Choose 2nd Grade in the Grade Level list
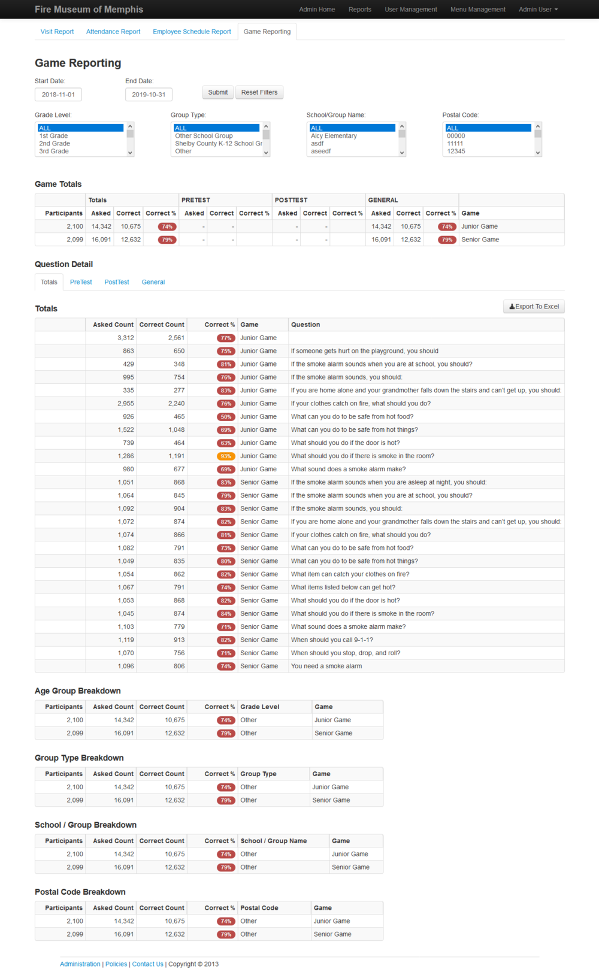Image resolution: width=599 pixels, height=975 pixels. click(80, 144)
